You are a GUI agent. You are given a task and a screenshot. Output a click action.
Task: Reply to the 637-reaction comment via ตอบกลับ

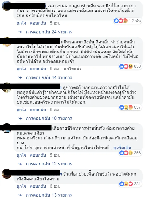[x=38, y=109]
